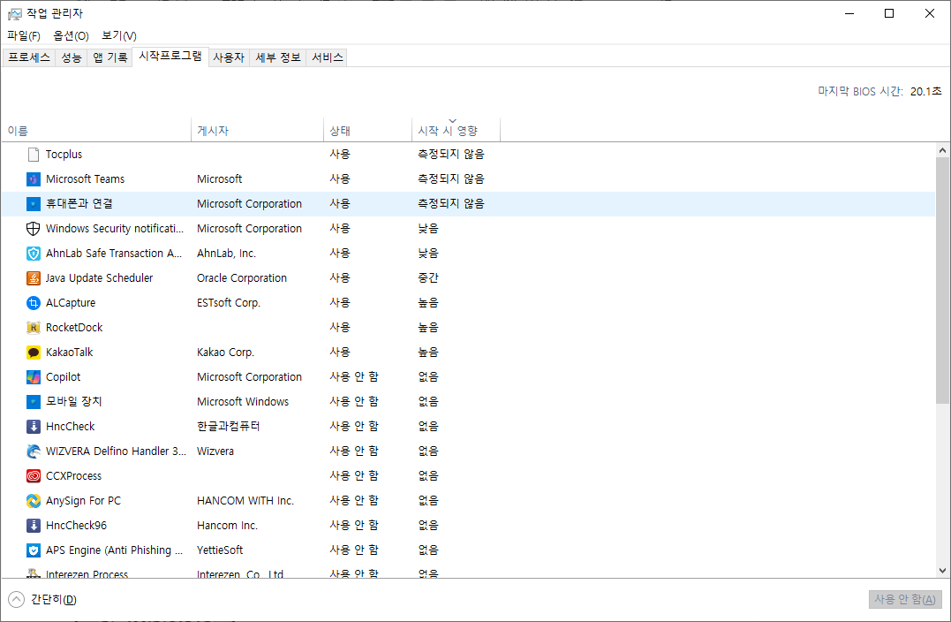Select the WIZVERA Delfino Handler row name
This screenshot has width=951, height=622.
pos(116,451)
